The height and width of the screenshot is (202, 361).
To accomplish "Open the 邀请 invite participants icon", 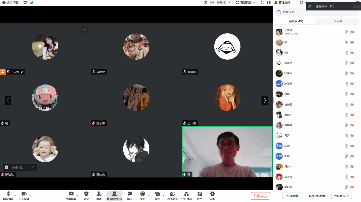I will pyautogui.click(x=99, y=195).
